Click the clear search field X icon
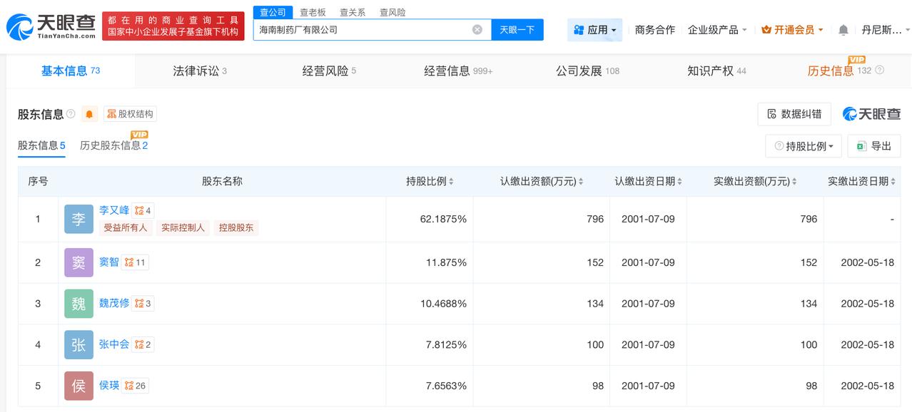 click(x=477, y=30)
